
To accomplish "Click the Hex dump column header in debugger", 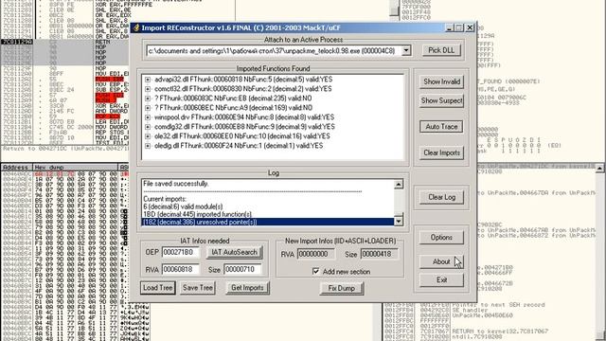I will coord(76,168).
